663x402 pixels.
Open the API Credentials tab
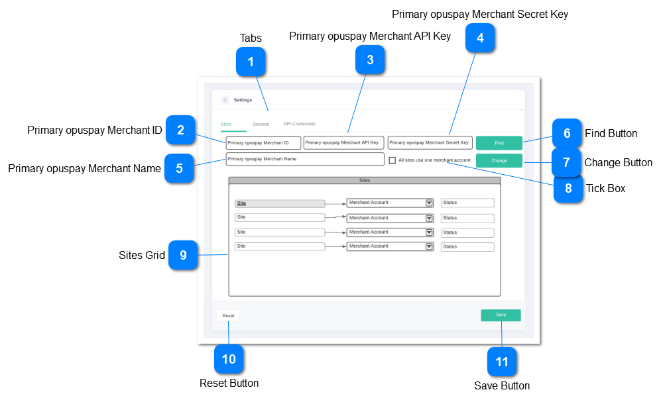pos(299,124)
